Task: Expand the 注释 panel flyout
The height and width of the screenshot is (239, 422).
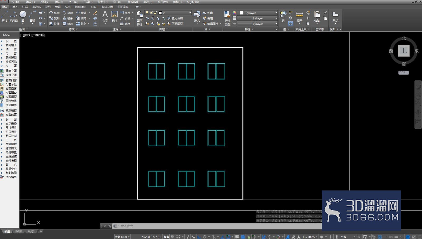Action: point(117,29)
